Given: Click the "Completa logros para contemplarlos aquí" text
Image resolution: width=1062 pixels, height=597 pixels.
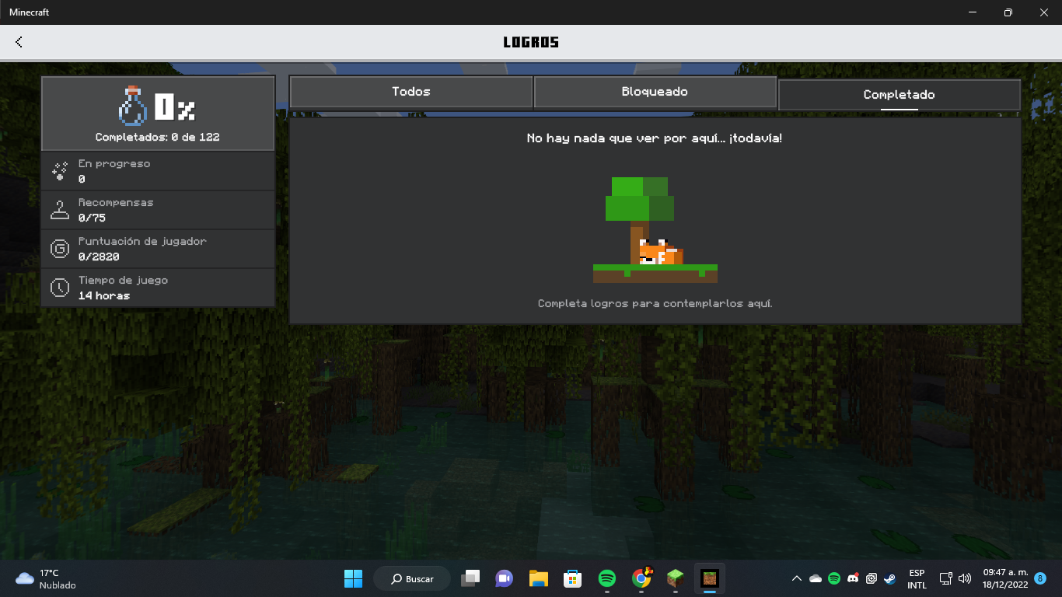Looking at the screenshot, I should pyautogui.click(x=655, y=303).
